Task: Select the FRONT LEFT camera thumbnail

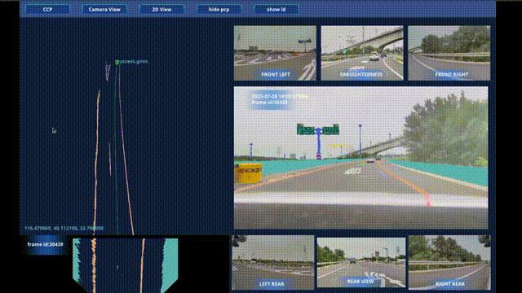Action: click(x=275, y=53)
